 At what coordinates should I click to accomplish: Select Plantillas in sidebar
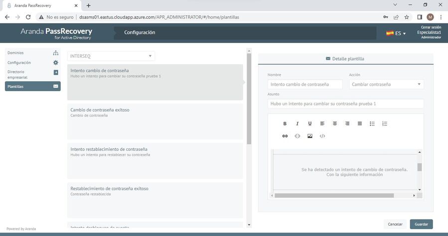pyautogui.click(x=32, y=86)
